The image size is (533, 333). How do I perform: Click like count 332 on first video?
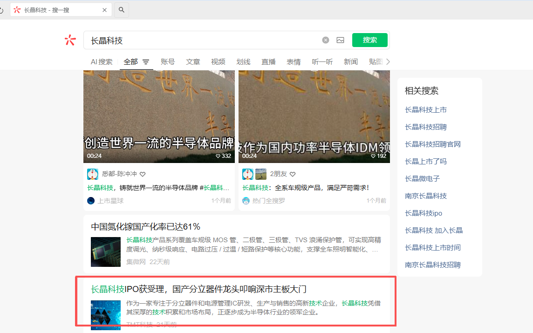click(x=223, y=156)
